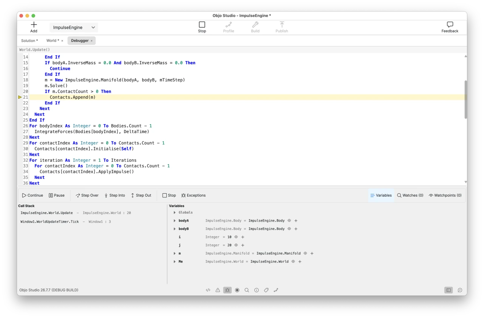Open the warnings triangle icon
The image size is (484, 318).
pos(218,290)
